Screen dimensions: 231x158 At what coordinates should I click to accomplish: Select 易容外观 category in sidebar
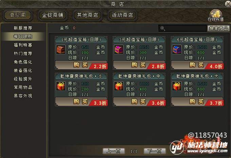[x=23, y=96]
